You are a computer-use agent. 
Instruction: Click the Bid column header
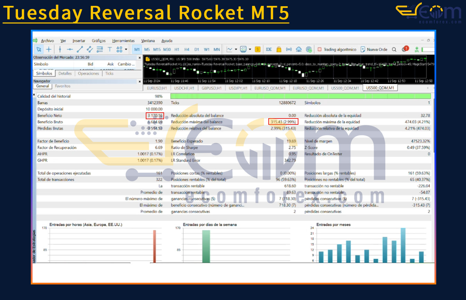click(x=90, y=64)
